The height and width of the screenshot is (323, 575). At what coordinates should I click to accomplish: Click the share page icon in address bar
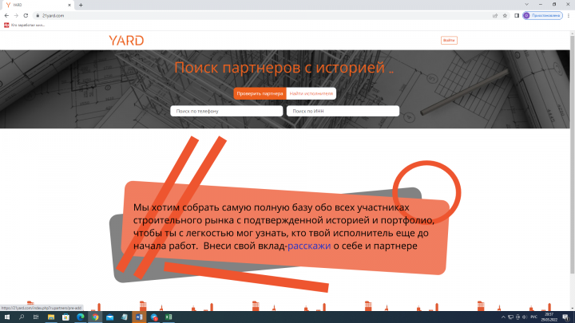[495, 16]
